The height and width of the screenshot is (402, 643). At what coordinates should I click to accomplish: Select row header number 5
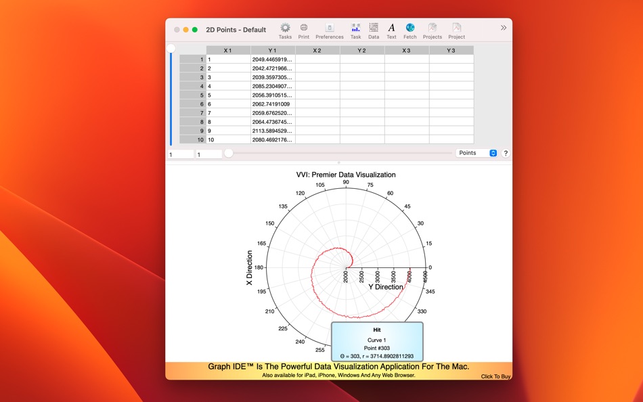(x=193, y=95)
